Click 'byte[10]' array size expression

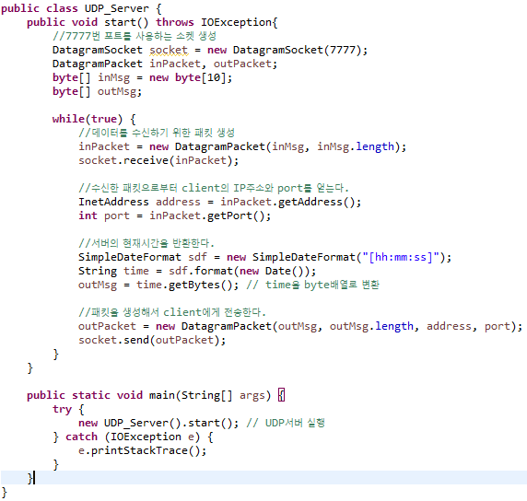[x=201, y=77]
